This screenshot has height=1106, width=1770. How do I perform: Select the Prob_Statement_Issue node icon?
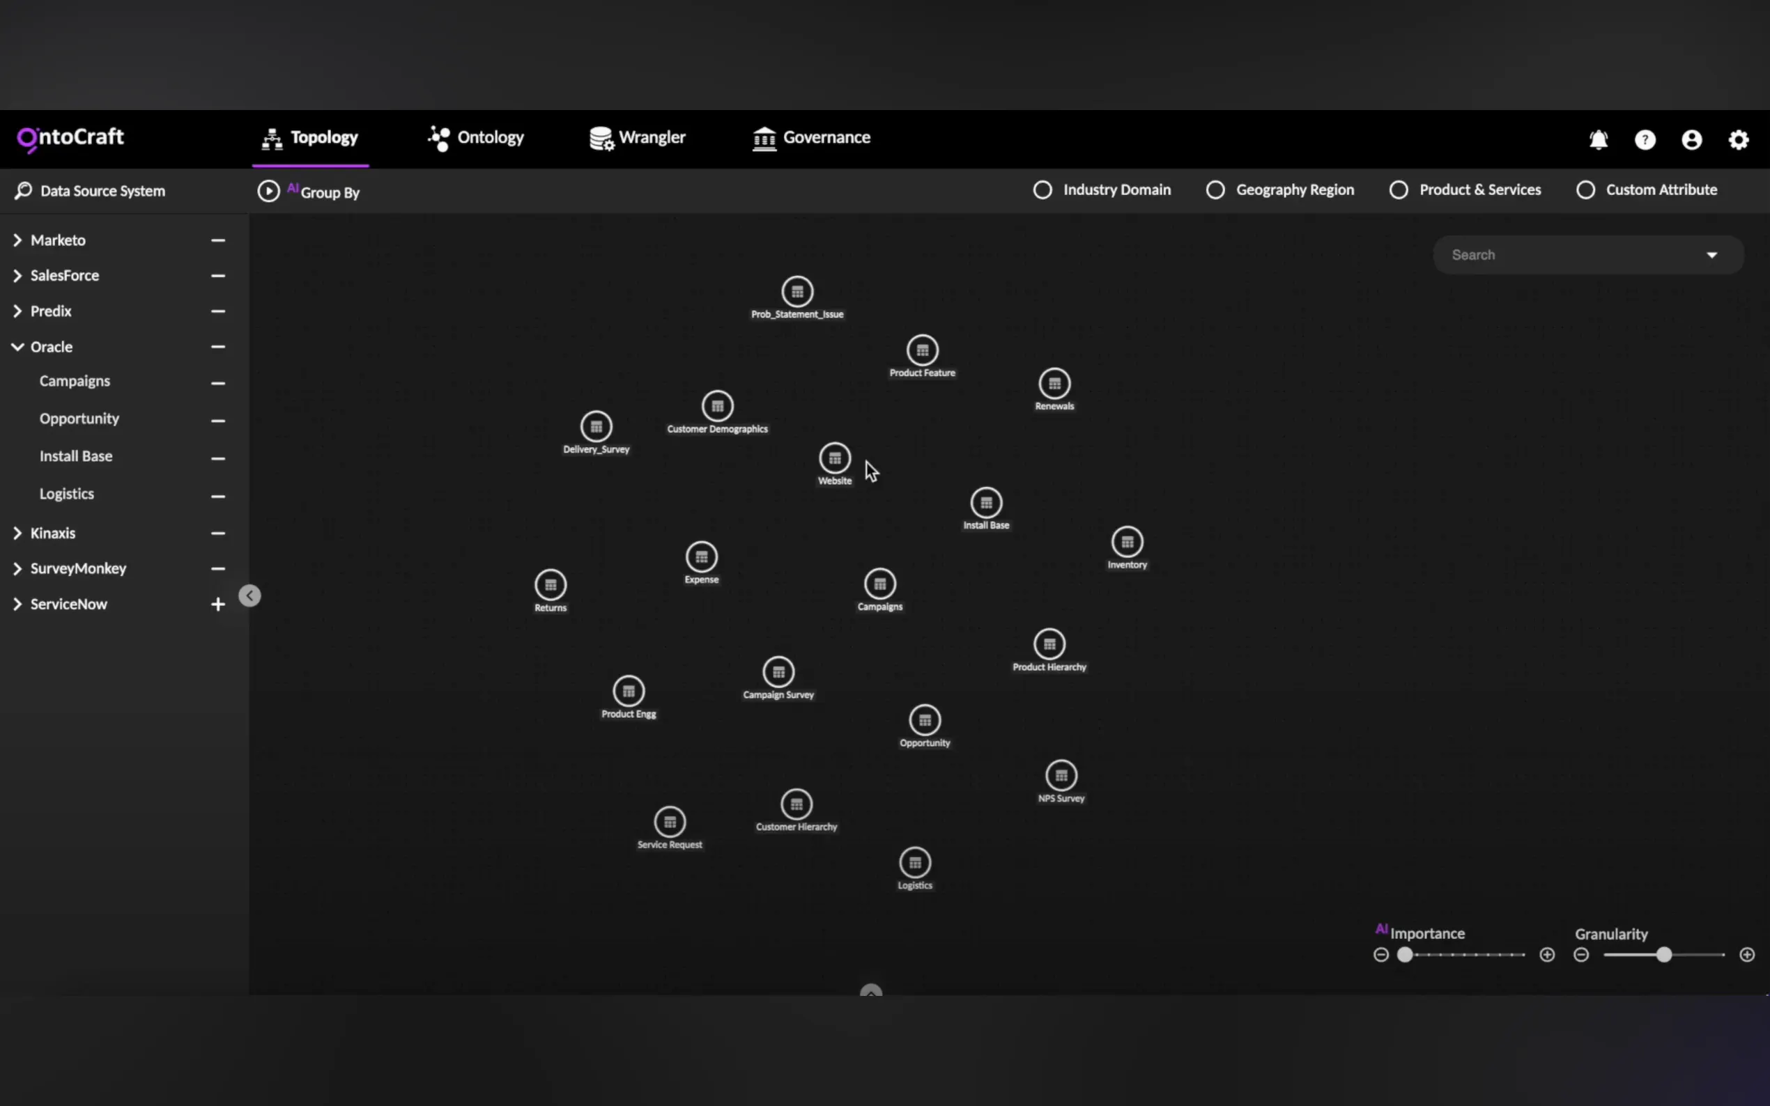798,292
